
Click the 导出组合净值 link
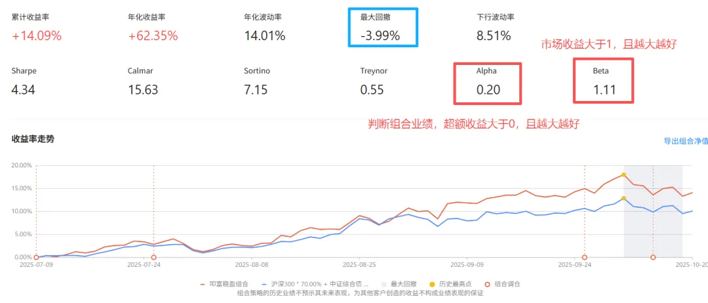pos(686,141)
